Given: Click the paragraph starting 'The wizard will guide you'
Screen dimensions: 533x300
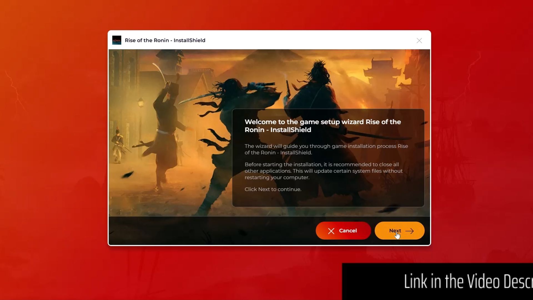Looking at the screenshot, I should pos(326,149).
